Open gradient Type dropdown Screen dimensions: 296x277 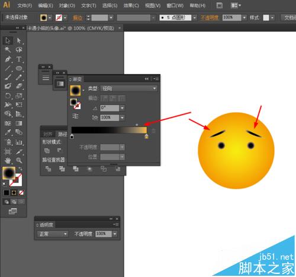(x=129, y=88)
